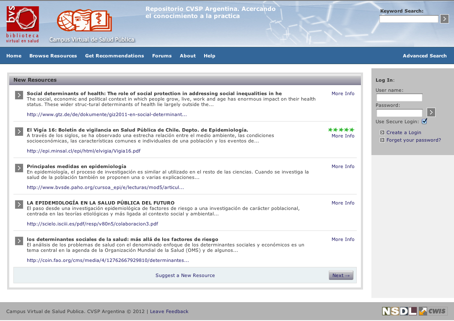Open Advanced Search in the navigation bar

point(425,56)
